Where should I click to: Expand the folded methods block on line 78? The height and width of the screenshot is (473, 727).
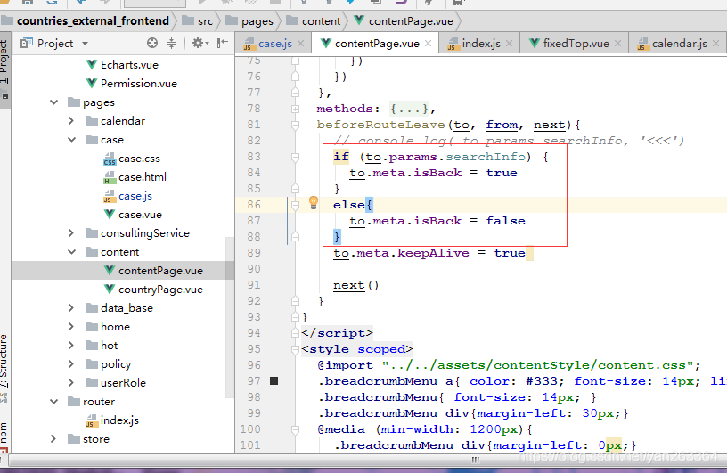296,109
